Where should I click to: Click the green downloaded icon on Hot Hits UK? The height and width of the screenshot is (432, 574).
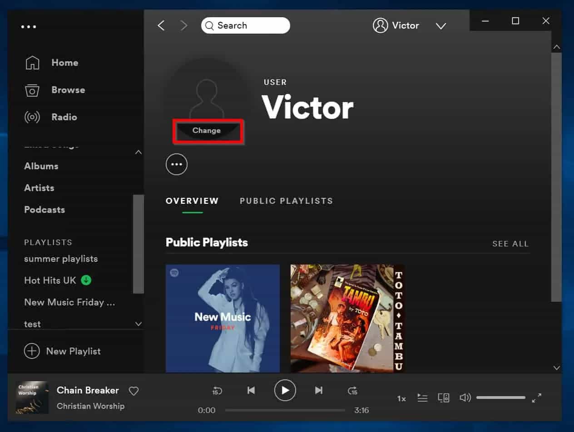(x=86, y=280)
